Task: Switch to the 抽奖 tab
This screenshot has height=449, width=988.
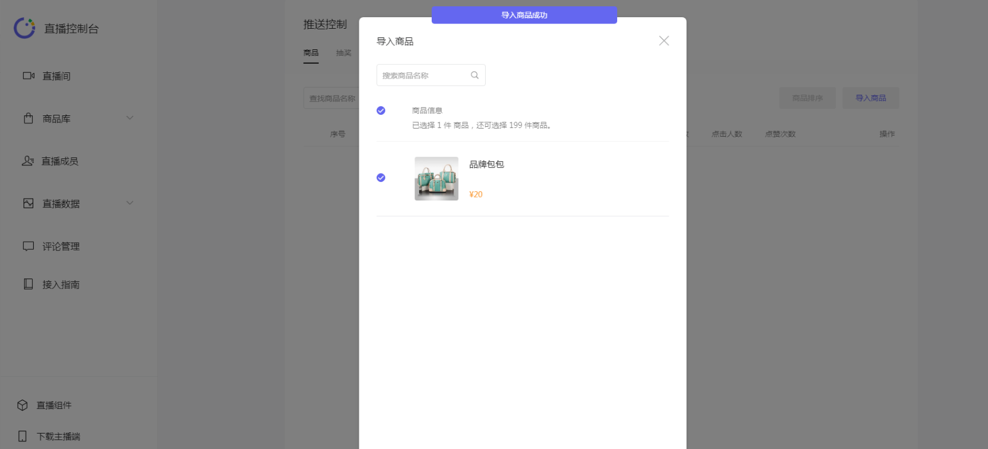Action: coord(343,53)
